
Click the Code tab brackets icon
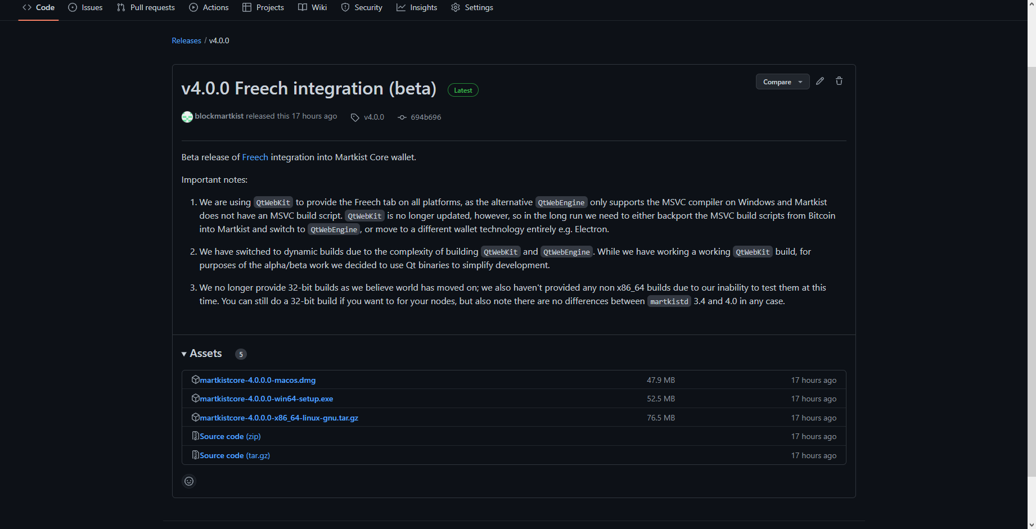27,7
